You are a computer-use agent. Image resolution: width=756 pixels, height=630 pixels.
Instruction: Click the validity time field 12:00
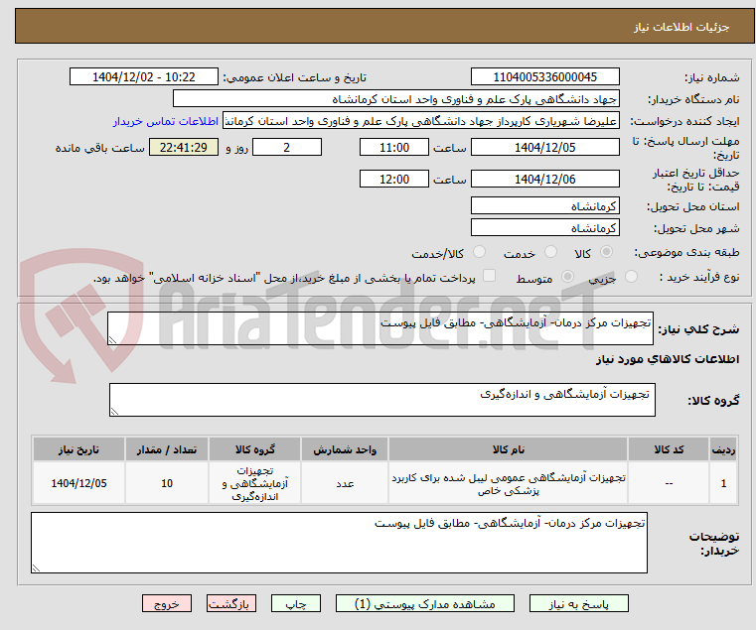coord(394,179)
